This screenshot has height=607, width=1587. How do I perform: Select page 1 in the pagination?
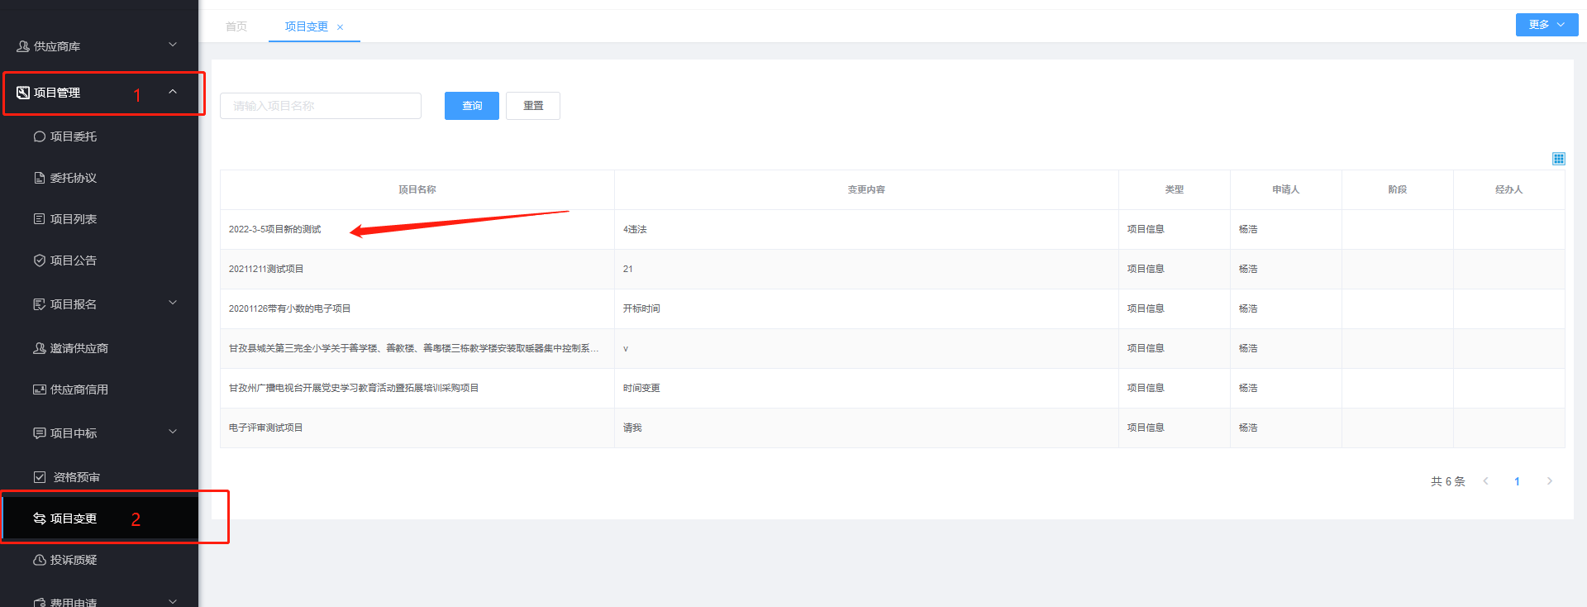click(x=1517, y=481)
